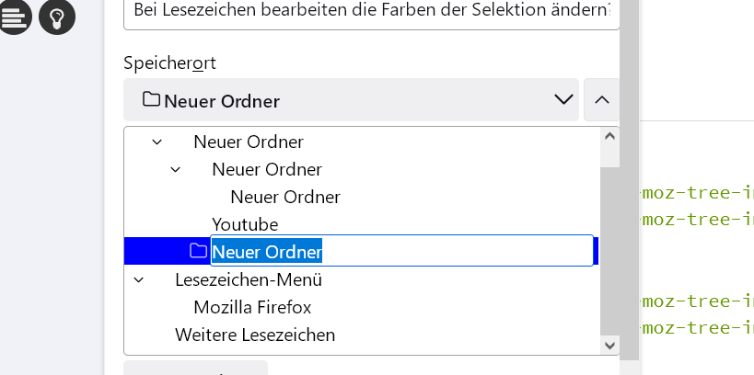The image size is (754, 375).
Task: Click folder icon in Speicherort dropdown
Action: [x=152, y=99]
